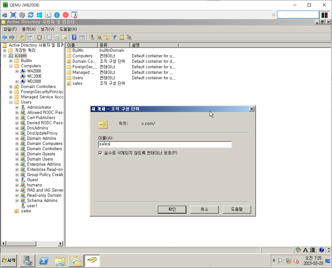Open the 동작(A) menu
332x268 pixels.
pos(29,29)
